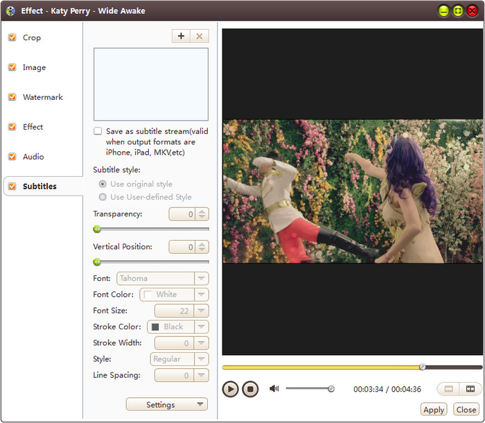Toggle the Crop checkbox
This screenshot has width=485, height=423.
click(x=12, y=37)
